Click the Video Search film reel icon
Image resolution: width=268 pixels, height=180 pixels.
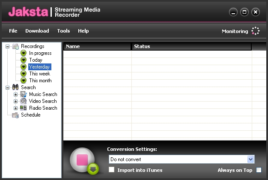point(24,101)
